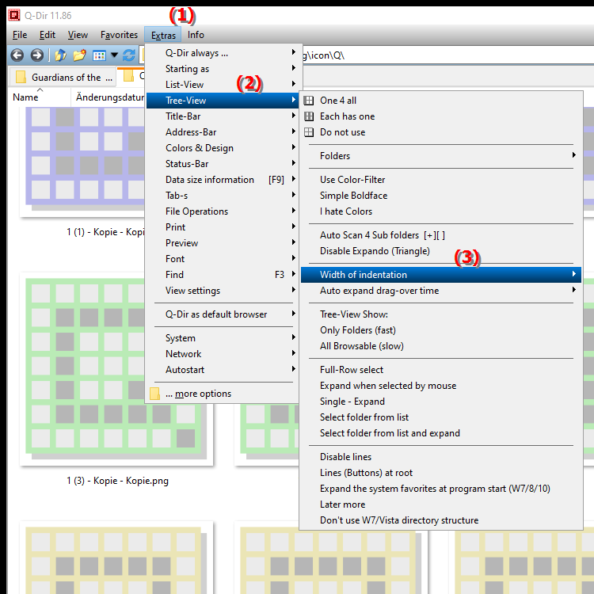Screen dimensions: 594x594
Task: Select Only Folders (fast) option
Action: coord(441,330)
